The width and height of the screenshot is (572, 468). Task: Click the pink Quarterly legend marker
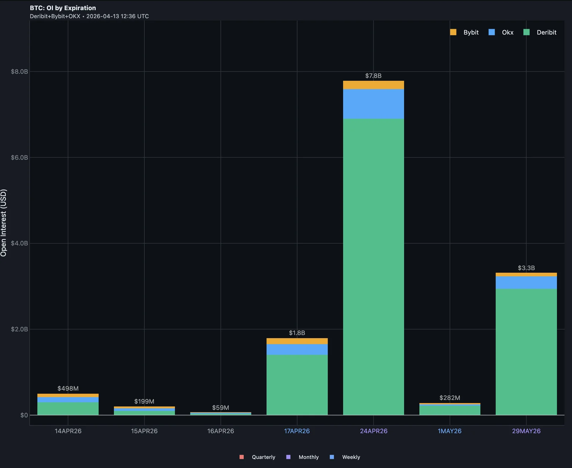[242, 457]
